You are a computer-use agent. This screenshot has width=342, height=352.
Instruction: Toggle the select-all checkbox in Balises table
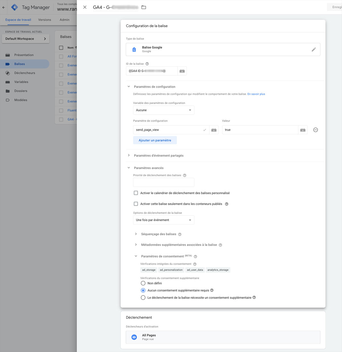[x=61, y=48]
